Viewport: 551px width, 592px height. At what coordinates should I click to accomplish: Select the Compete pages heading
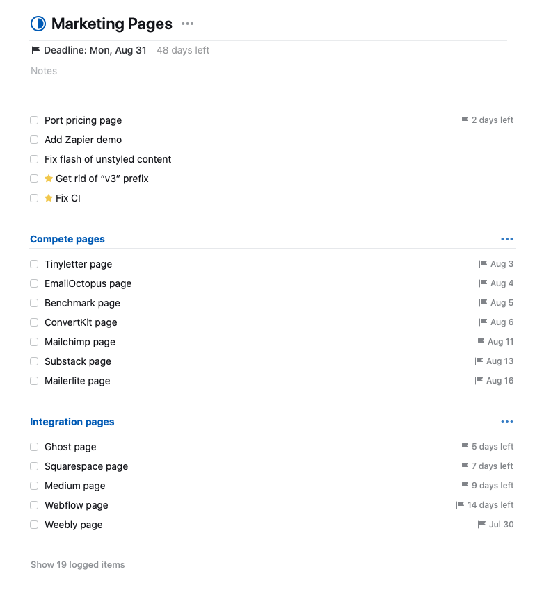click(x=67, y=239)
